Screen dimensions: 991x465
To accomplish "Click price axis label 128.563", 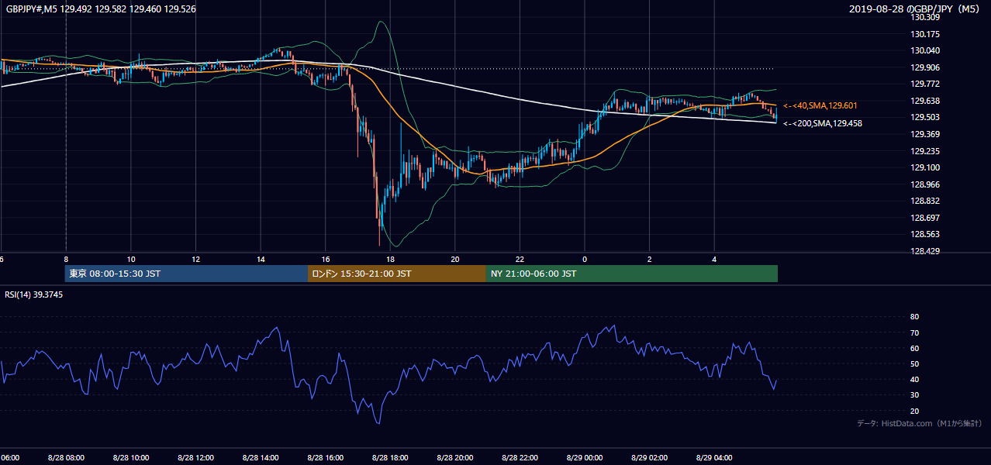I will click(927, 234).
